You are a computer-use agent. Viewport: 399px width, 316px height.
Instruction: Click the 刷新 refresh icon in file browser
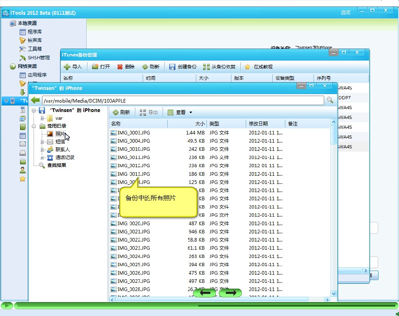pos(121,112)
